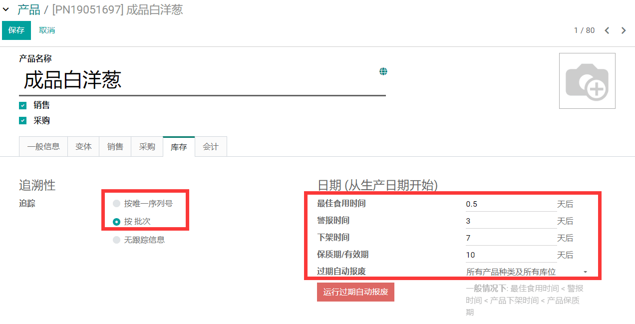Go to next record arrow
Image resolution: width=635 pixels, height=324 pixels.
coord(624,30)
